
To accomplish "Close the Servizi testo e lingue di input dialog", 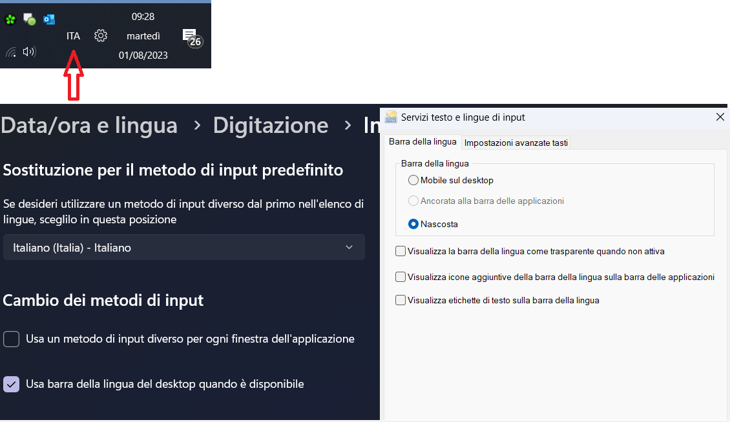I will 720,117.
